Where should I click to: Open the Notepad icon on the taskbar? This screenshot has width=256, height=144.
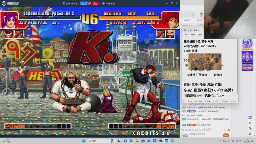coord(172,141)
